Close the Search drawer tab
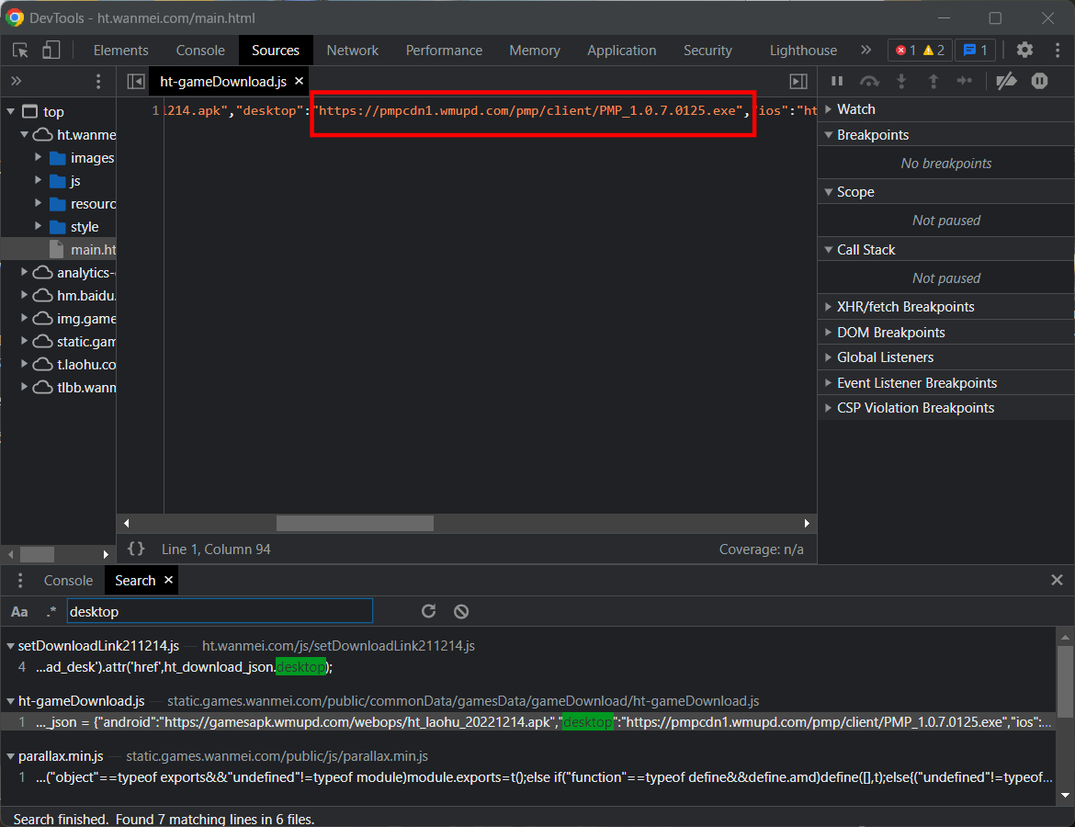 (169, 580)
